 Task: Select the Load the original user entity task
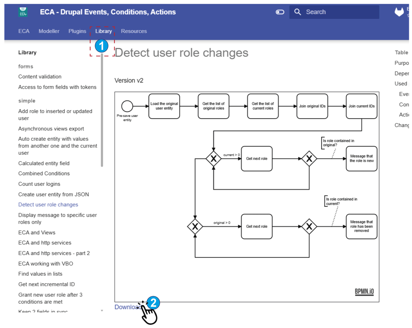(x=164, y=106)
